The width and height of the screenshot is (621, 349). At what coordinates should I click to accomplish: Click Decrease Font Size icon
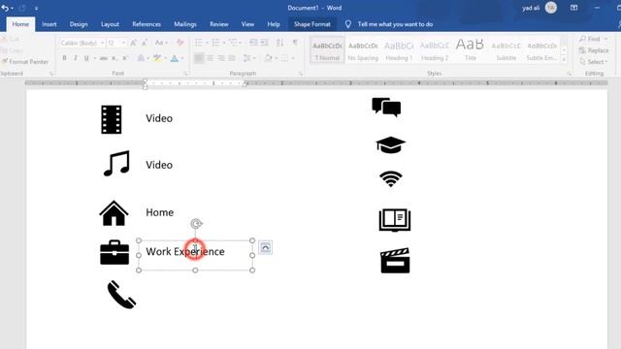(x=145, y=43)
